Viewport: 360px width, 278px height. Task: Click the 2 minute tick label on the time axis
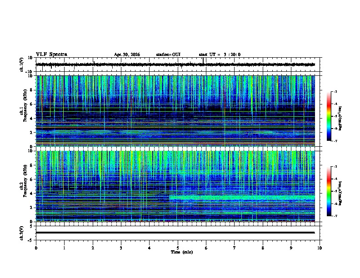(x=93, y=248)
